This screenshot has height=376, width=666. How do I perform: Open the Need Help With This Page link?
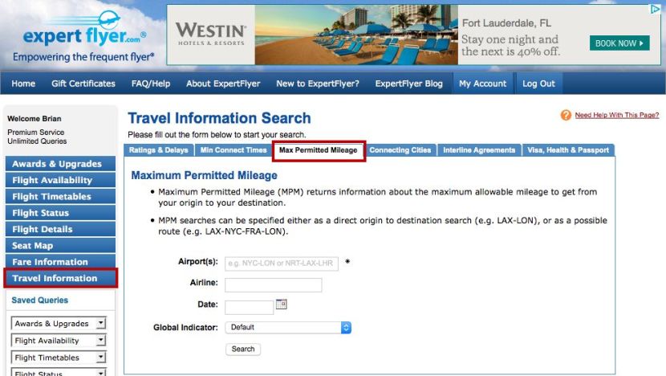(x=617, y=116)
